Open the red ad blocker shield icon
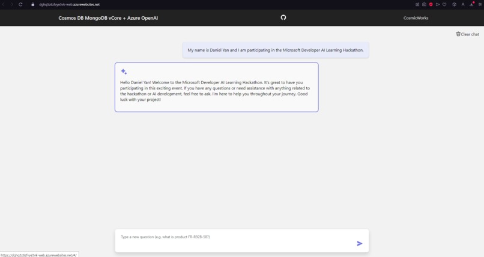This screenshot has height=257, width=484. [x=431, y=4]
